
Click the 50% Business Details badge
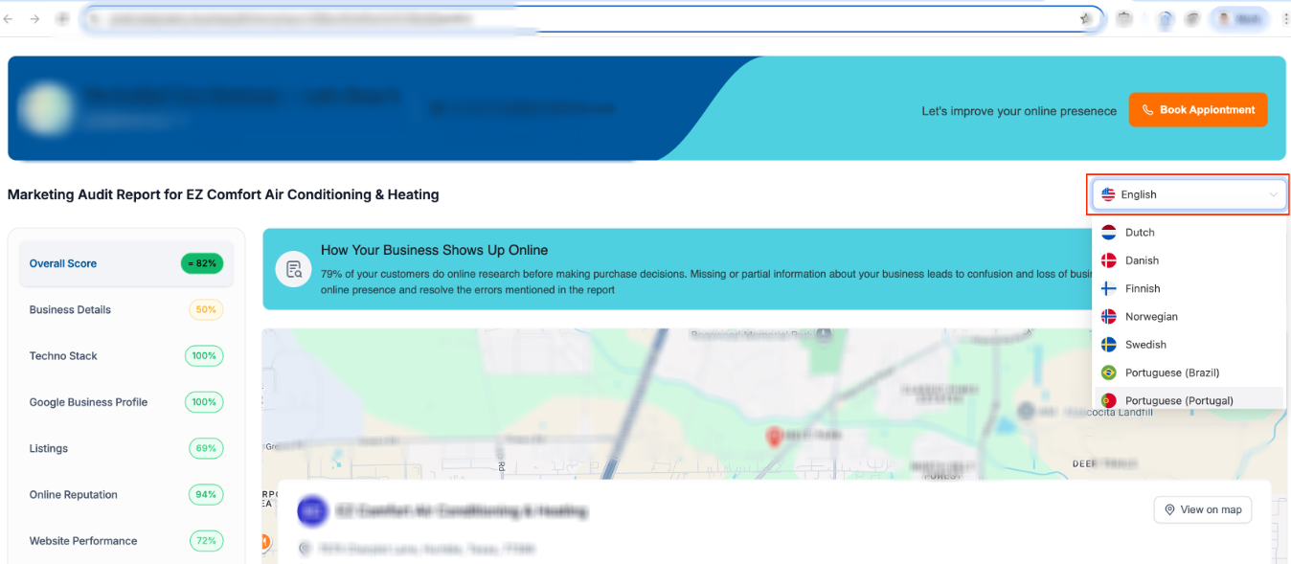click(206, 309)
